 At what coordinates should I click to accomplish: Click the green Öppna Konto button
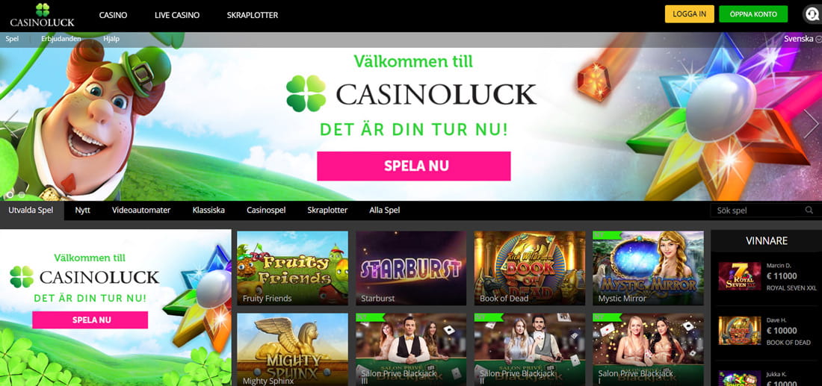(x=753, y=14)
